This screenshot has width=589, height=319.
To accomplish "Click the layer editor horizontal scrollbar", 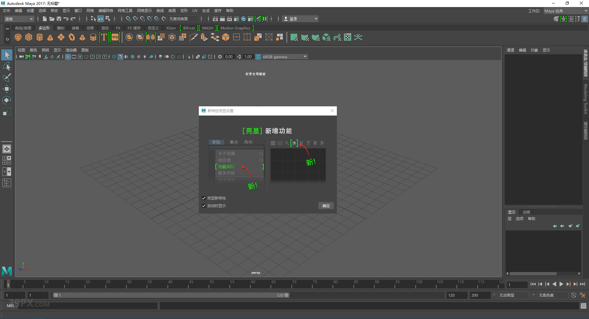I will (x=533, y=273).
